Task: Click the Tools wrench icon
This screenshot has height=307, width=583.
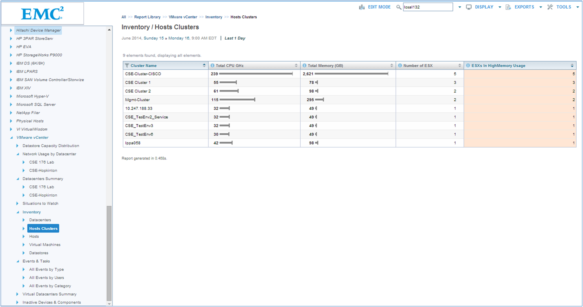Action: [550, 7]
